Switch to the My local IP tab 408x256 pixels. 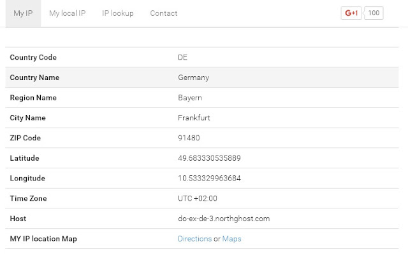[67, 13]
